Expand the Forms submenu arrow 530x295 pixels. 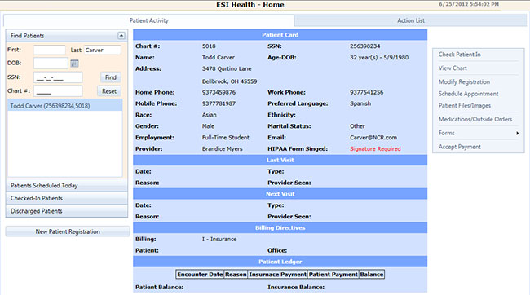click(517, 133)
